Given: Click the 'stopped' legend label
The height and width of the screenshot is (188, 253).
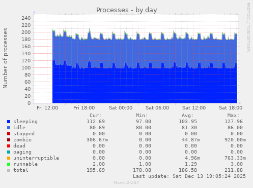Looking at the screenshot, I should pyautogui.click(x=24, y=134).
